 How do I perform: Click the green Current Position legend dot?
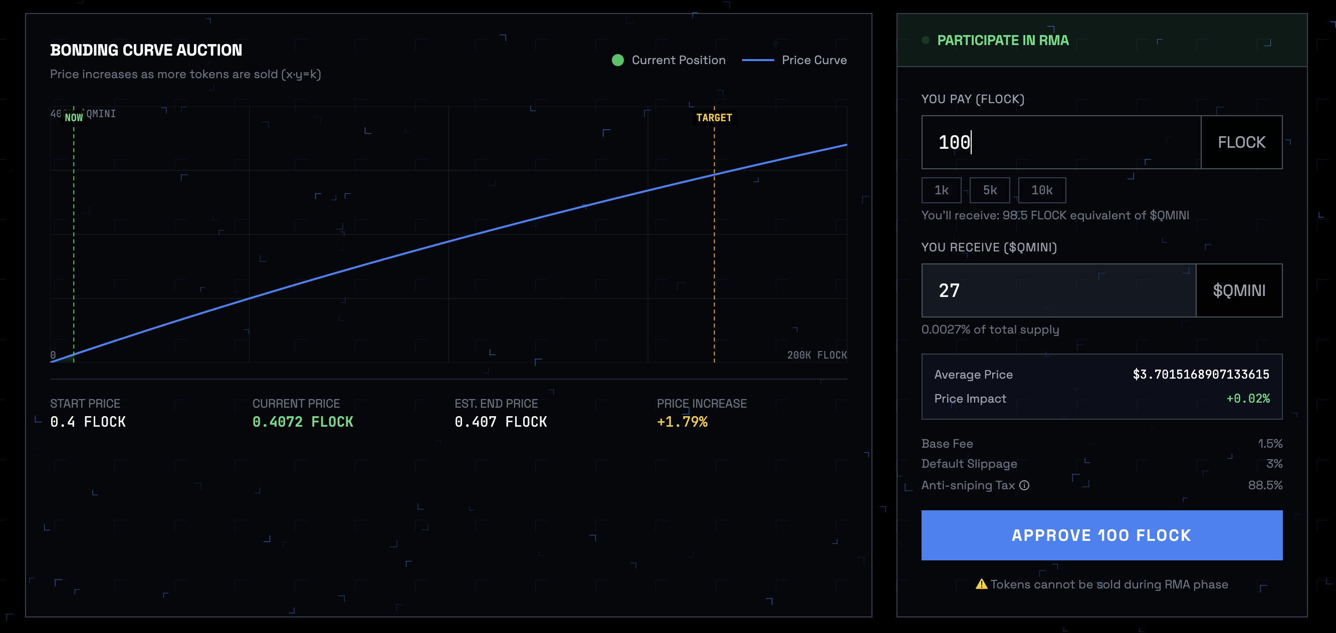point(617,60)
